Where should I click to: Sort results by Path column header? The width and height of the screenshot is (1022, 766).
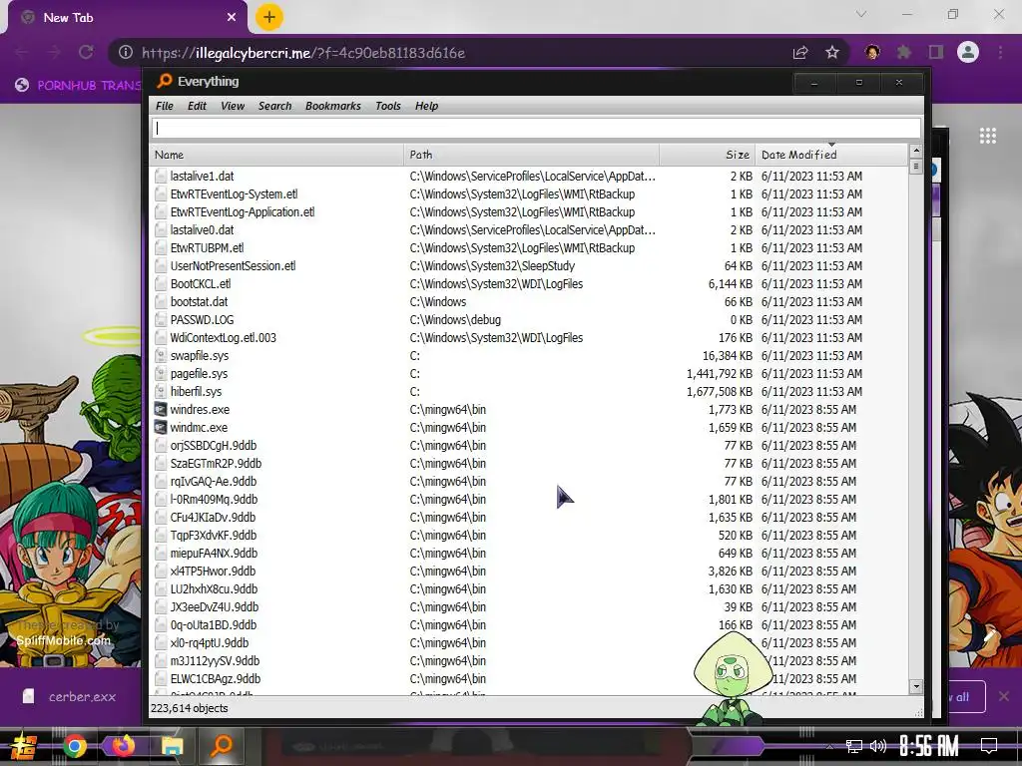click(531, 155)
